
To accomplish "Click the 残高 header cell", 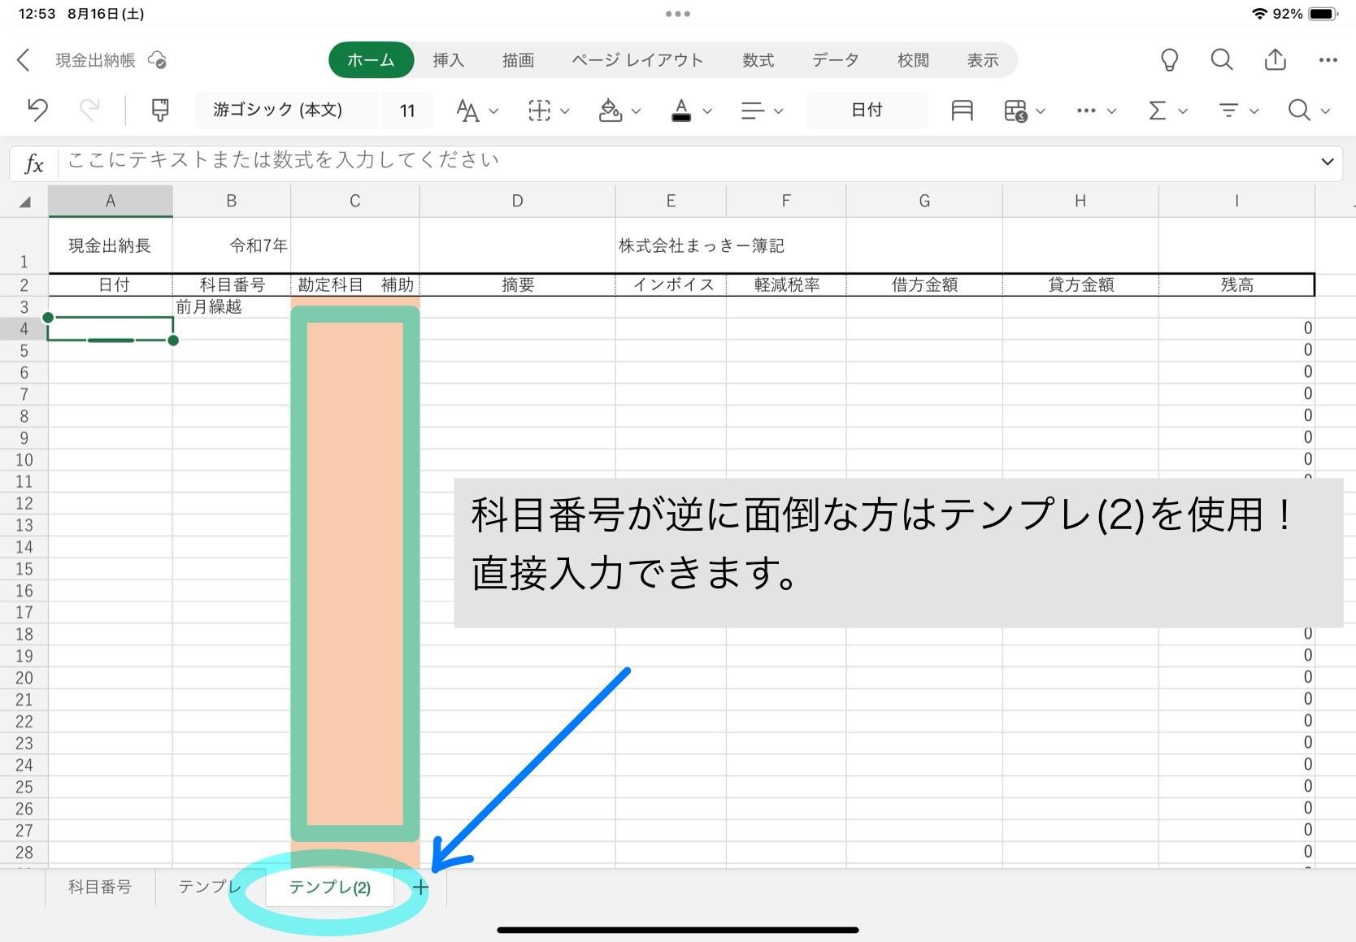I will click(1236, 284).
